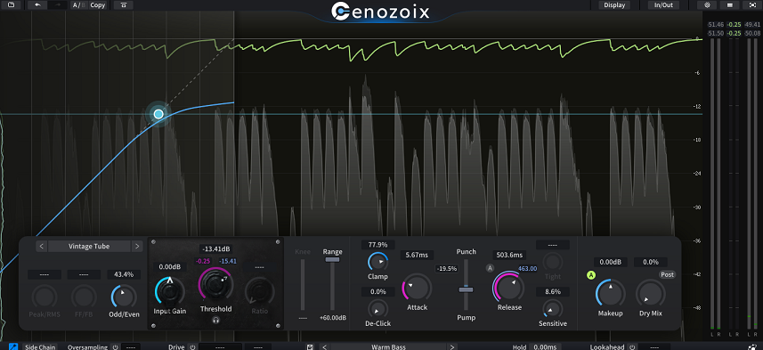This screenshot has height=350, width=763.
Task: Open the Warm Bass preset list
Action: click(388, 347)
